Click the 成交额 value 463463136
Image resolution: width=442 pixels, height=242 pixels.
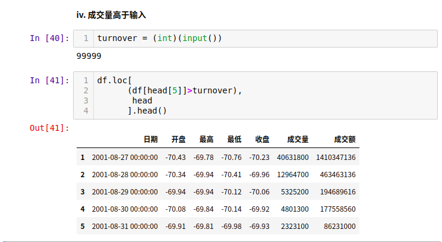point(337,175)
